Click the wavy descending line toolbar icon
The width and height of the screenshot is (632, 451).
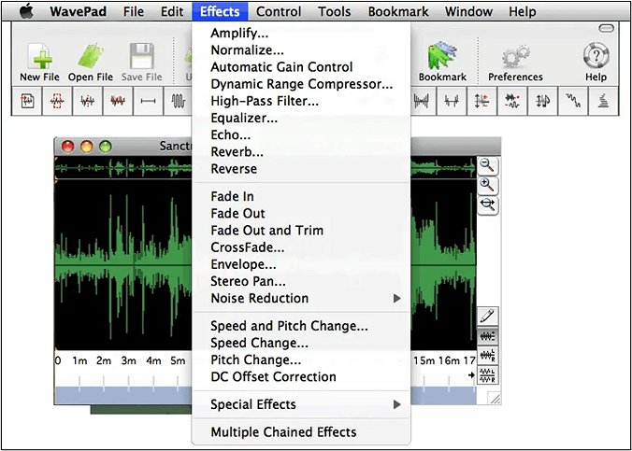coord(572,101)
